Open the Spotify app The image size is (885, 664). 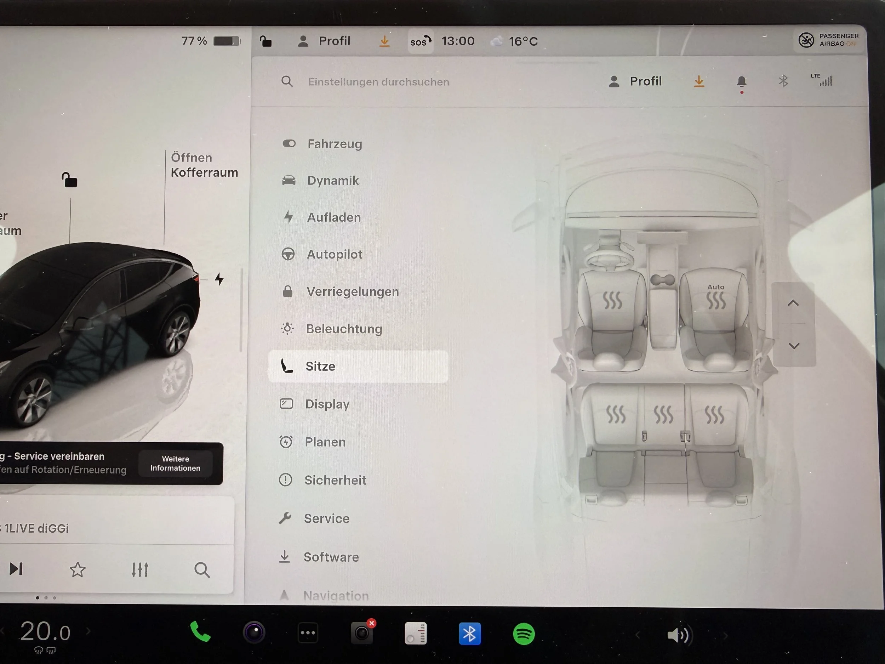point(524,634)
